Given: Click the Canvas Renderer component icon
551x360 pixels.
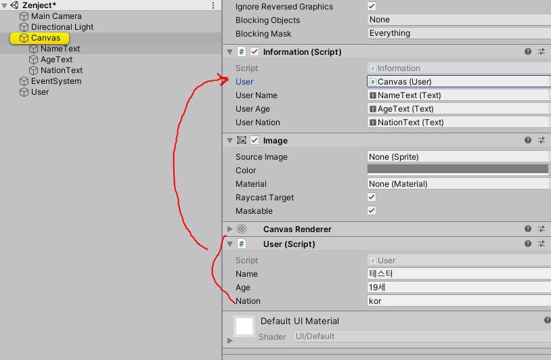Looking at the screenshot, I should 242,229.
